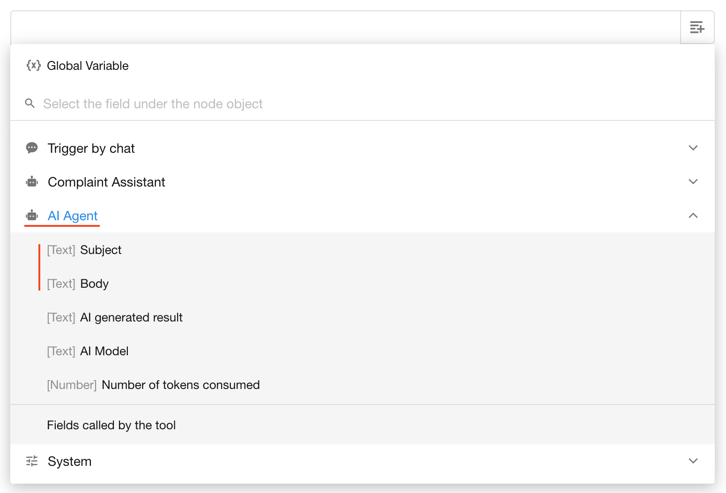Select the Subject text field
Image resolution: width=726 pixels, height=493 pixels.
pos(101,250)
